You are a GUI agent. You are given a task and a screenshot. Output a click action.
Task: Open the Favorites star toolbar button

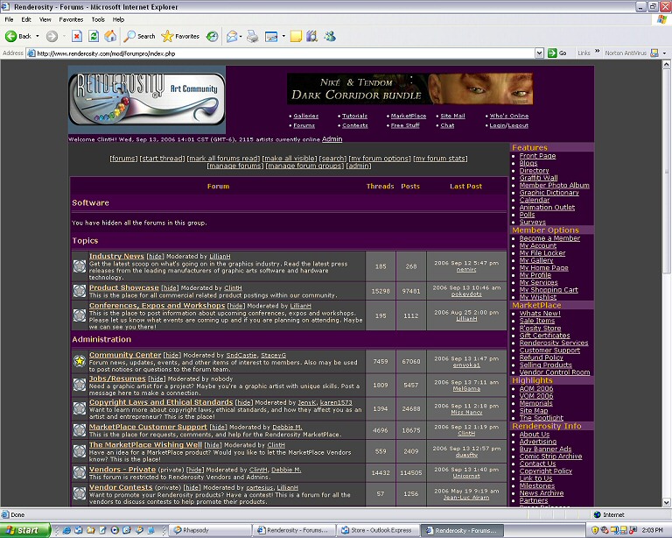pyautogui.click(x=179, y=36)
